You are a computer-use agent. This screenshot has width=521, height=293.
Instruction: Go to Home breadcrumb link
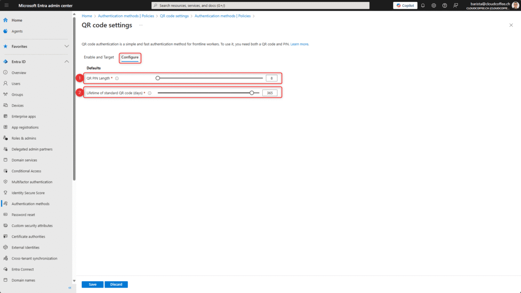coord(87,16)
